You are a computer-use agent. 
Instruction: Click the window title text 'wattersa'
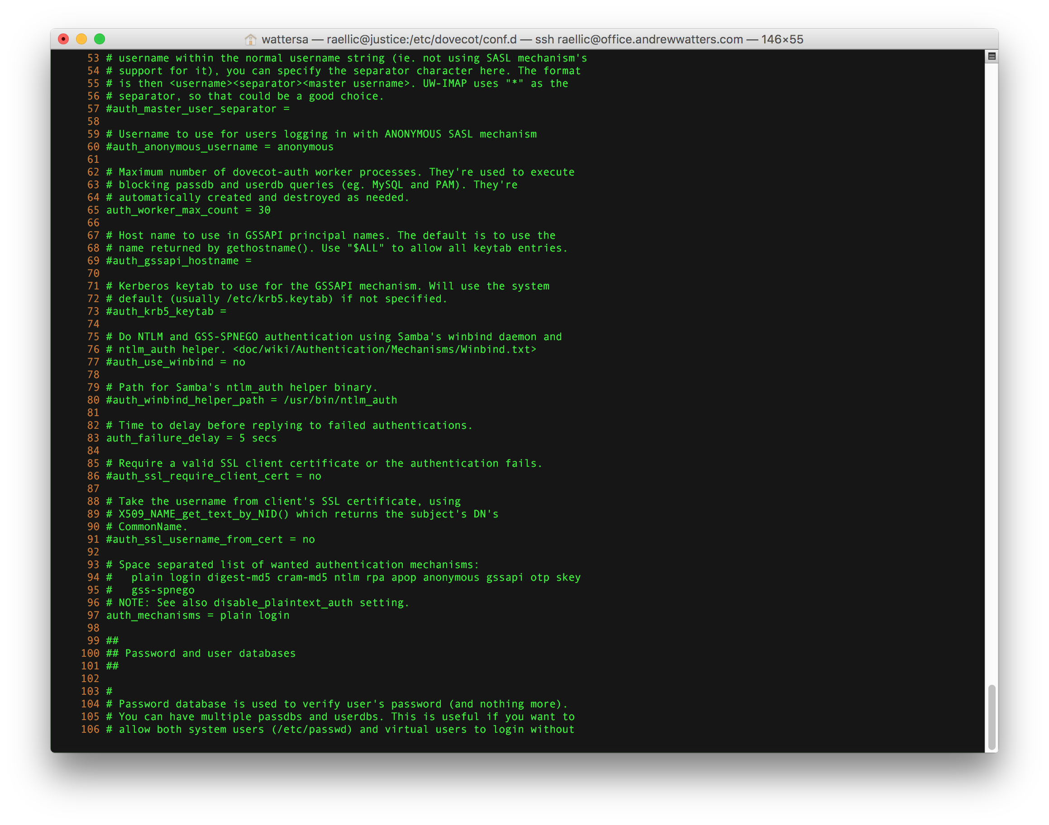[285, 39]
